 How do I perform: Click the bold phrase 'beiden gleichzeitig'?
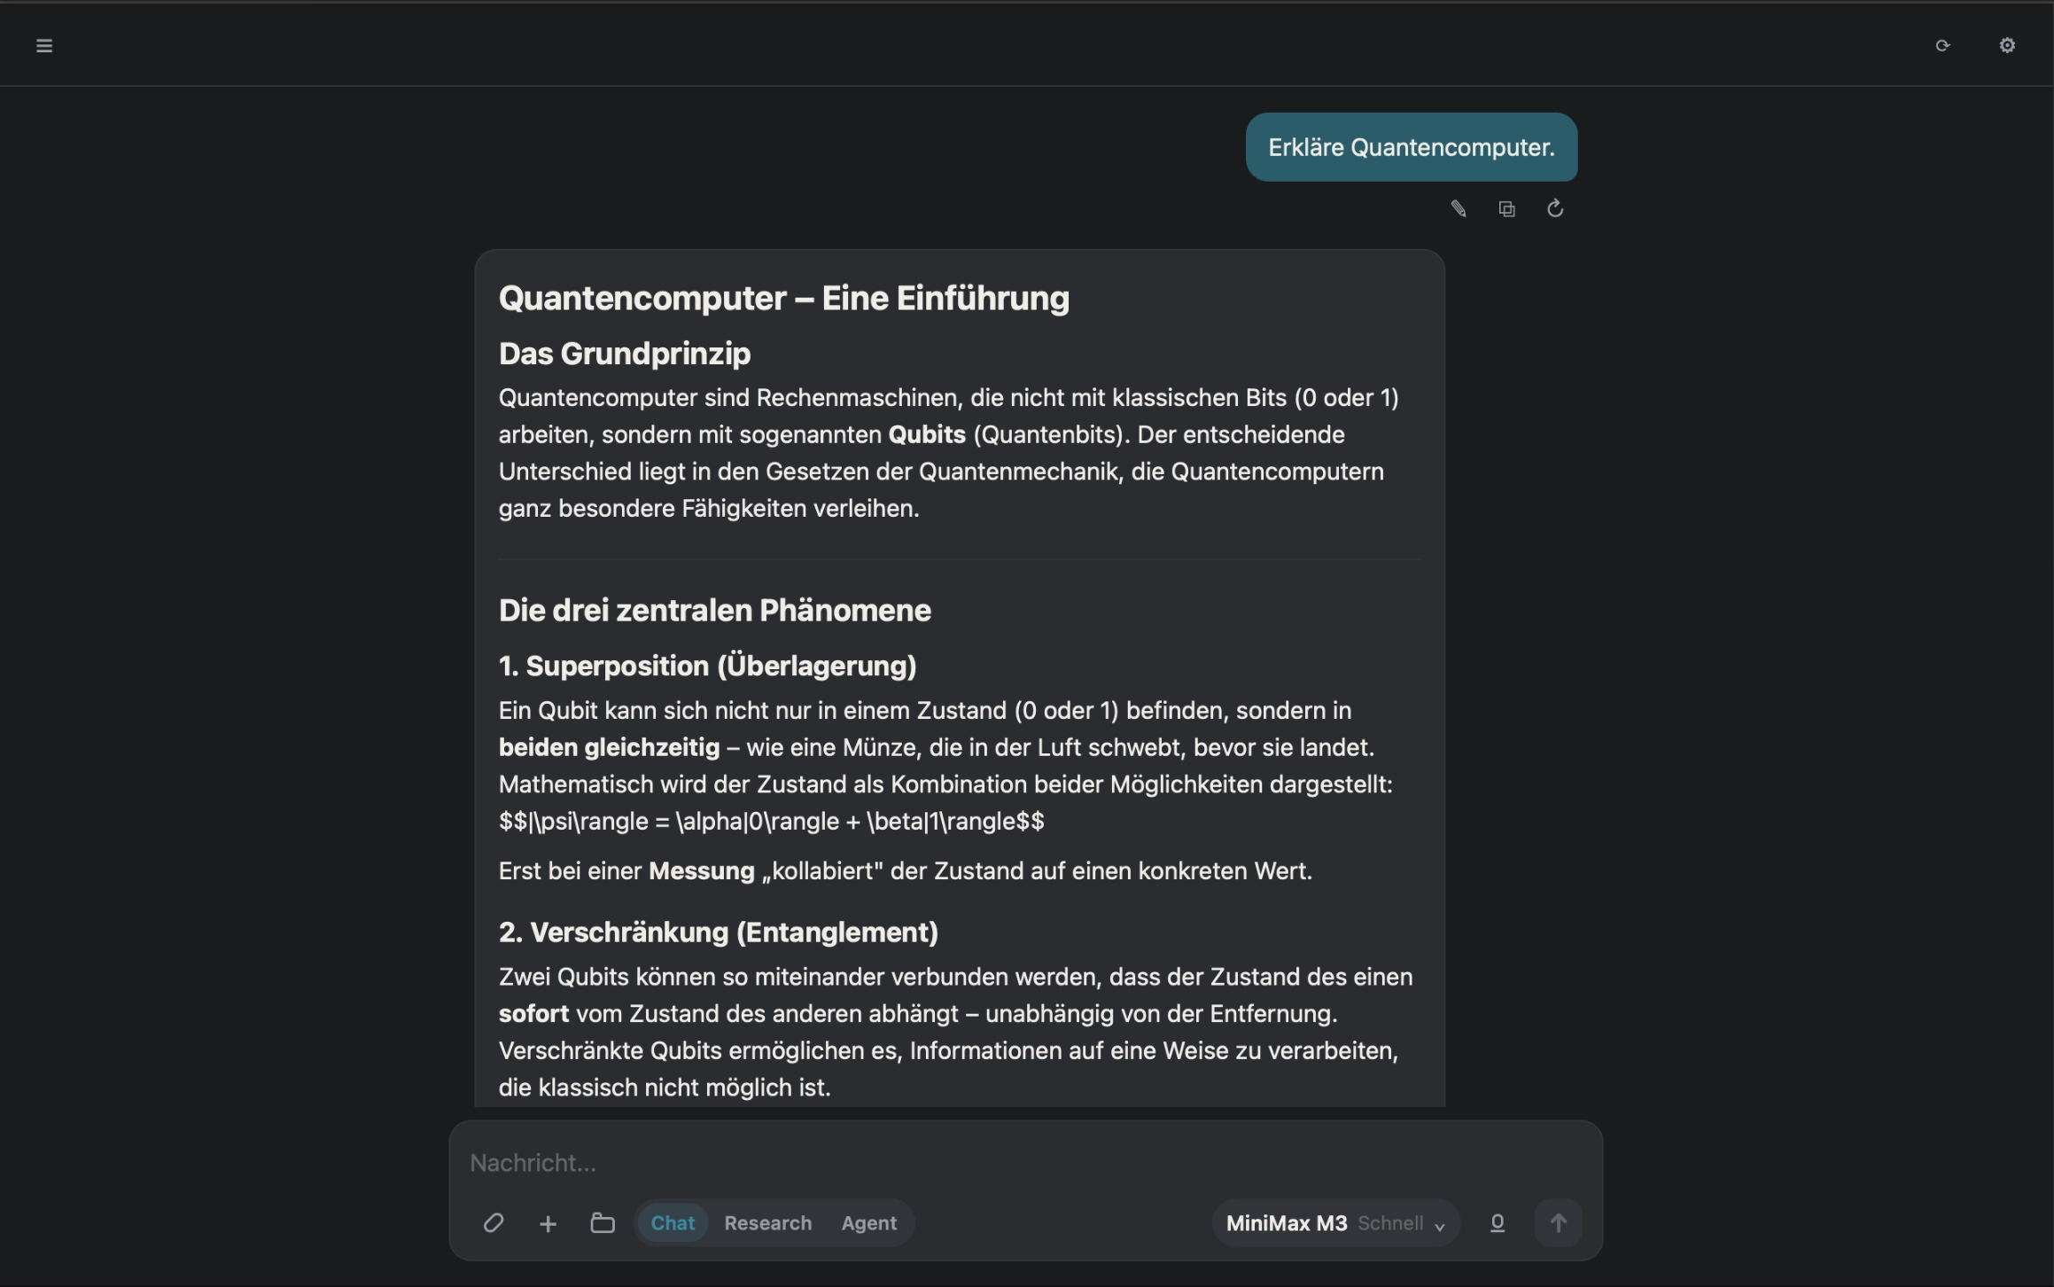[x=609, y=747]
